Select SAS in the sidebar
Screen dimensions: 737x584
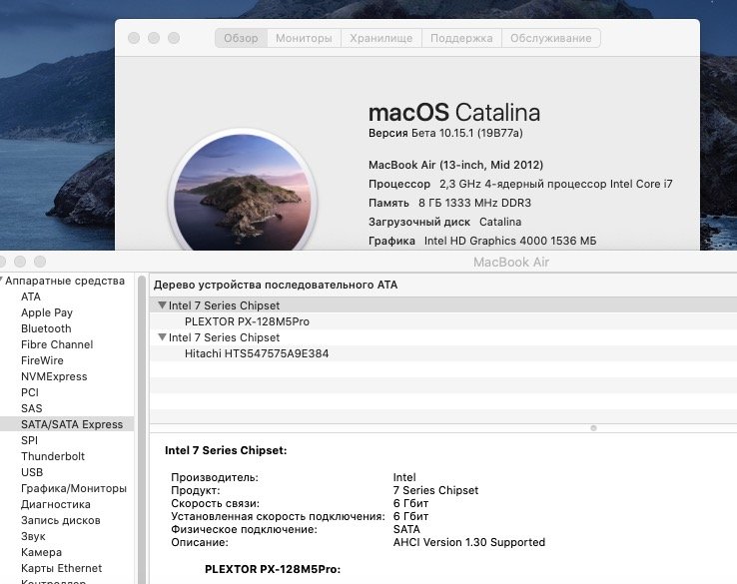click(x=32, y=408)
